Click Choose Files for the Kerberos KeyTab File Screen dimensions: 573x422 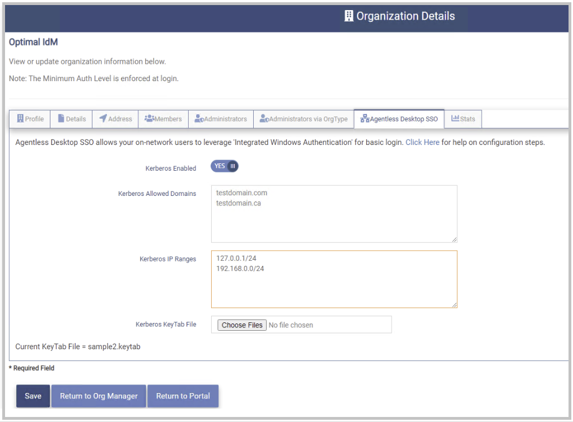pos(241,325)
